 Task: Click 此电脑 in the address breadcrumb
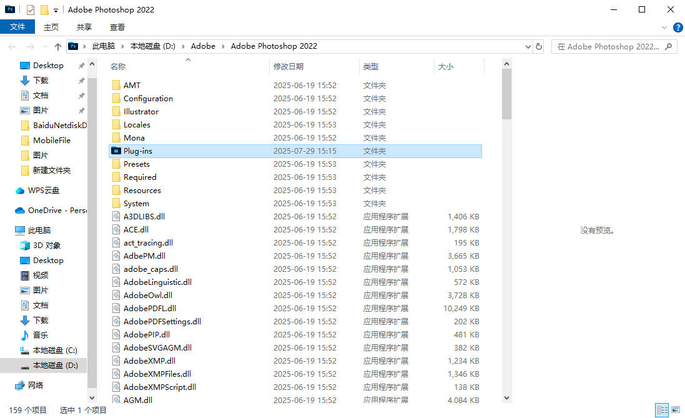click(x=104, y=46)
